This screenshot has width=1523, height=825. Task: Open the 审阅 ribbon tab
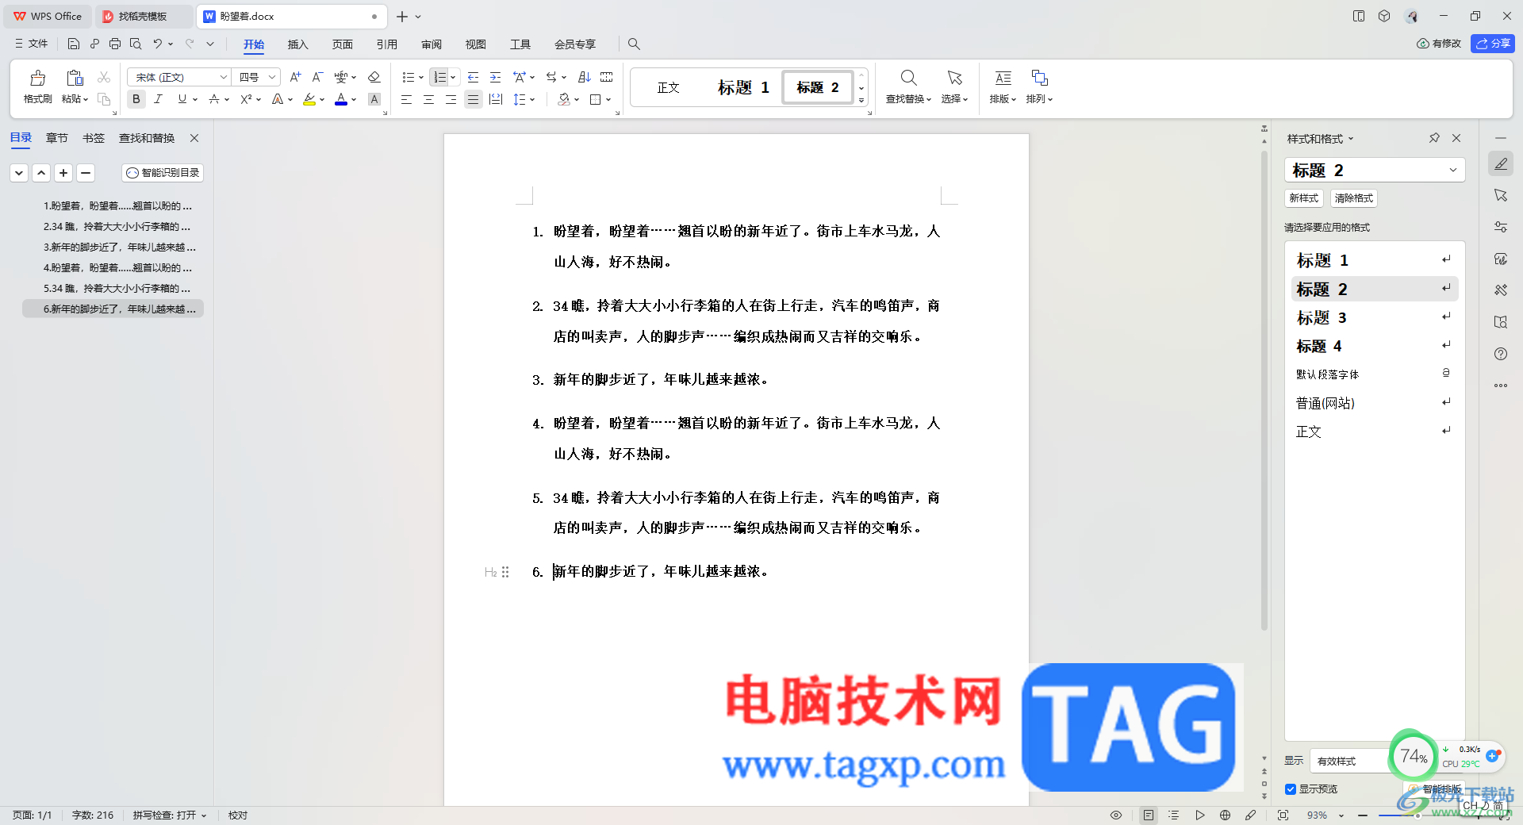pos(432,44)
